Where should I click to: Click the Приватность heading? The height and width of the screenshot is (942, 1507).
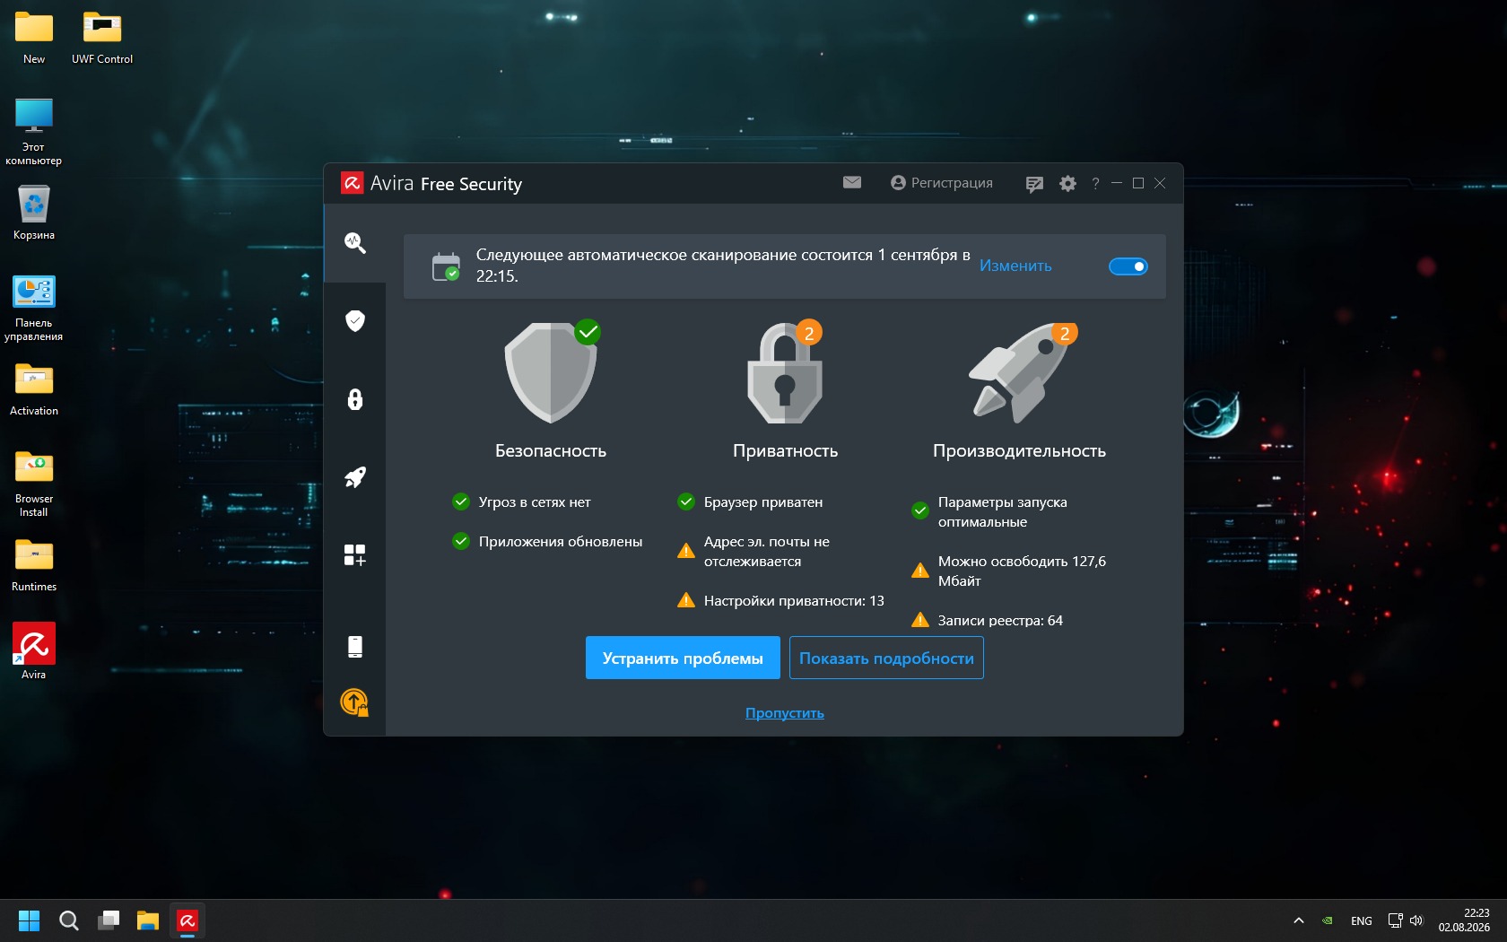point(786,450)
